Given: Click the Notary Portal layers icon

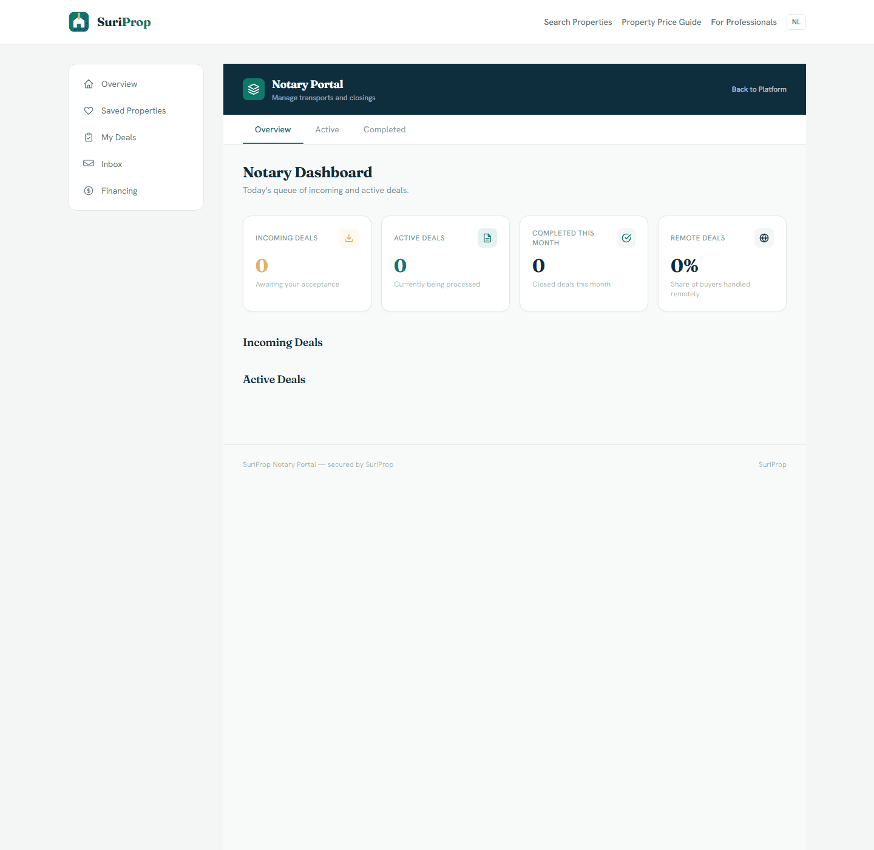Looking at the screenshot, I should pos(254,89).
